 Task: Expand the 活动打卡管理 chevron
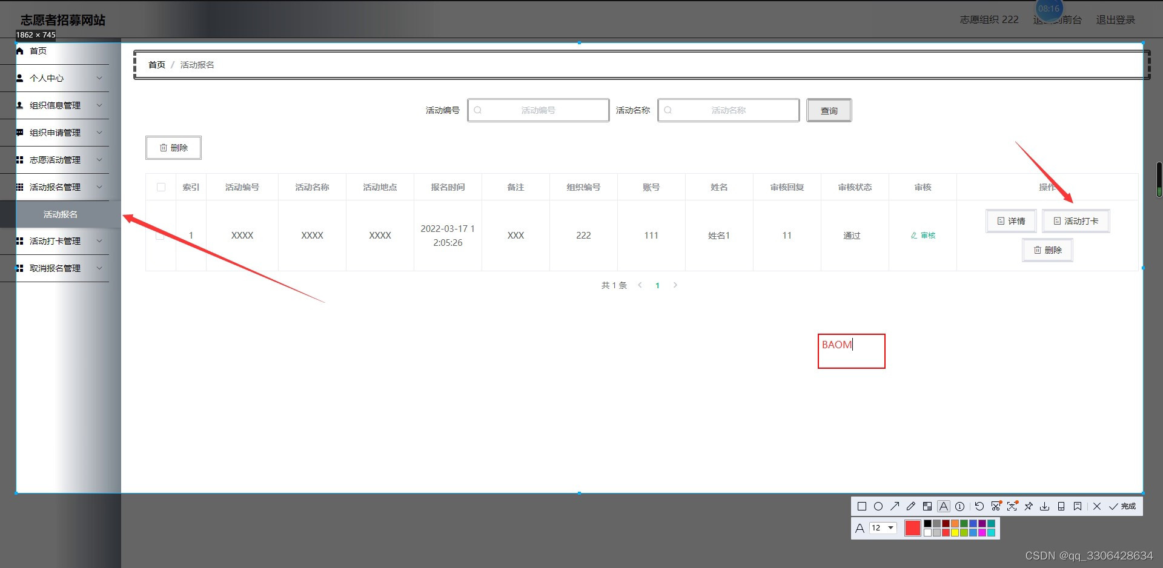coord(99,241)
